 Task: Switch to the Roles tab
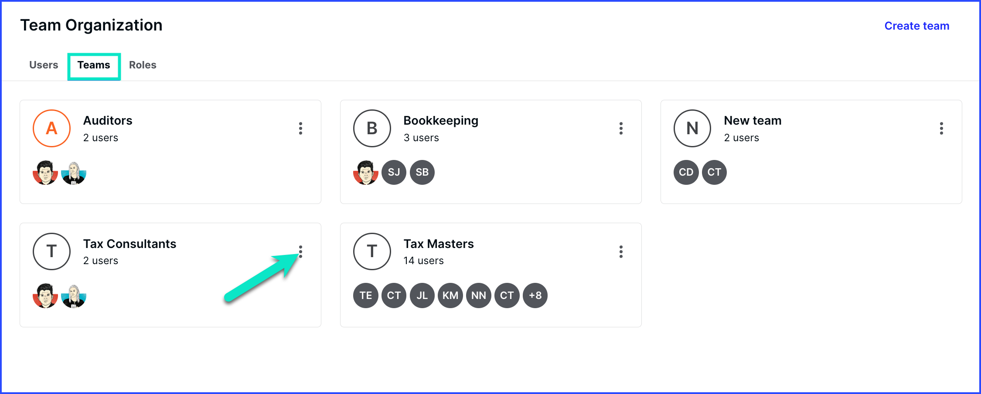(x=143, y=65)
